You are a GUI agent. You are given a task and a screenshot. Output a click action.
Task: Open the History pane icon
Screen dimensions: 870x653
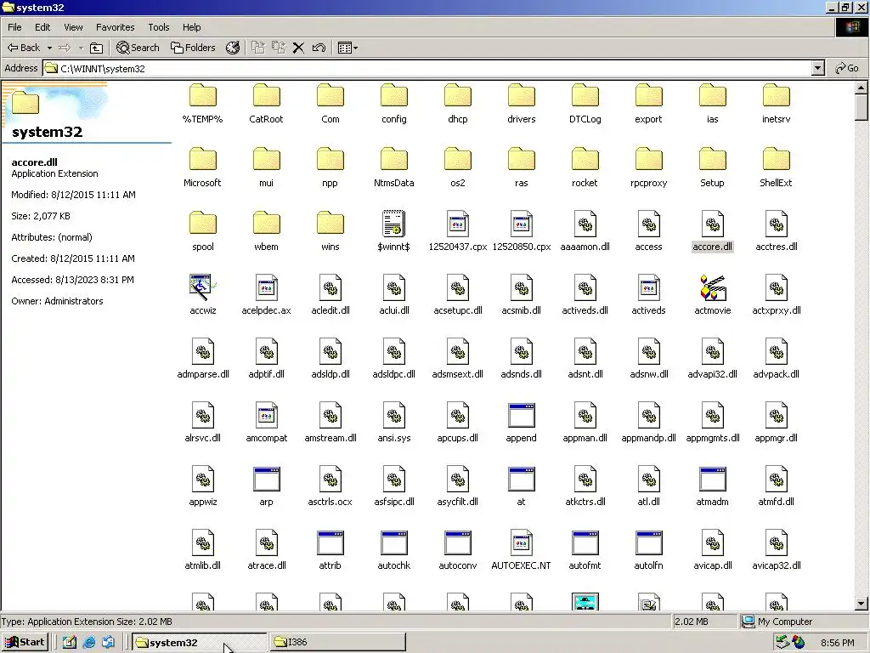(233, 48)
